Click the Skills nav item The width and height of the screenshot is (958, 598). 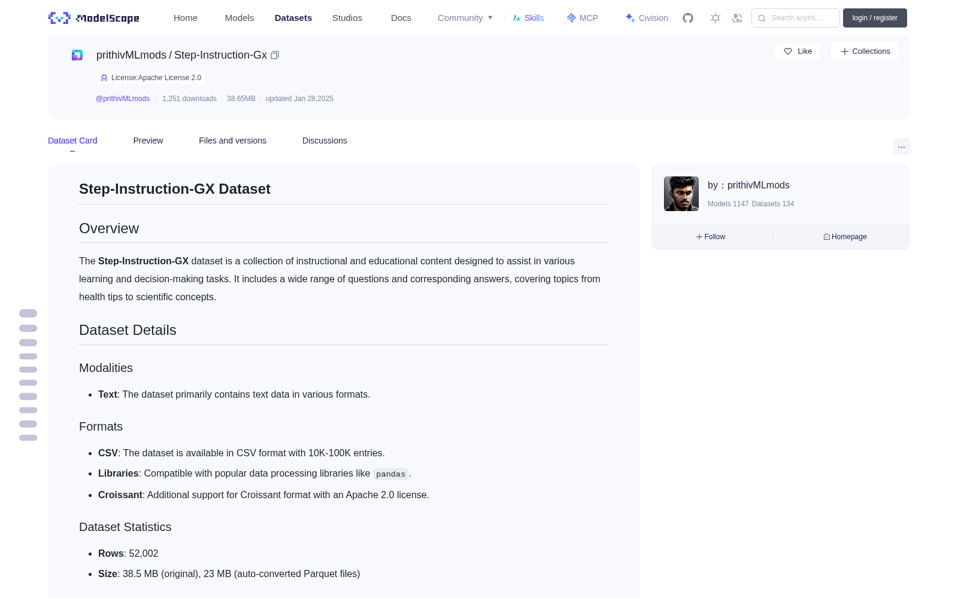(x=529, y=18)
